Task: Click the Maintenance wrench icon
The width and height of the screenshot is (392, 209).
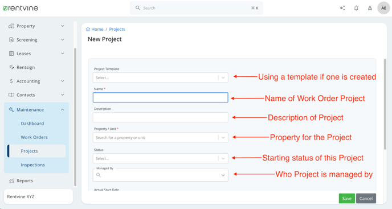Action: coord(11,109)
